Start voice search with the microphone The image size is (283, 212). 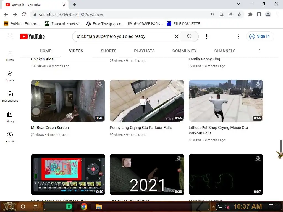click(x=206, y=36)
